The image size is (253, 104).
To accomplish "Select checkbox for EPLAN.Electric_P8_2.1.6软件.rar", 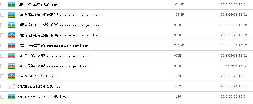I will coord(2,97).
